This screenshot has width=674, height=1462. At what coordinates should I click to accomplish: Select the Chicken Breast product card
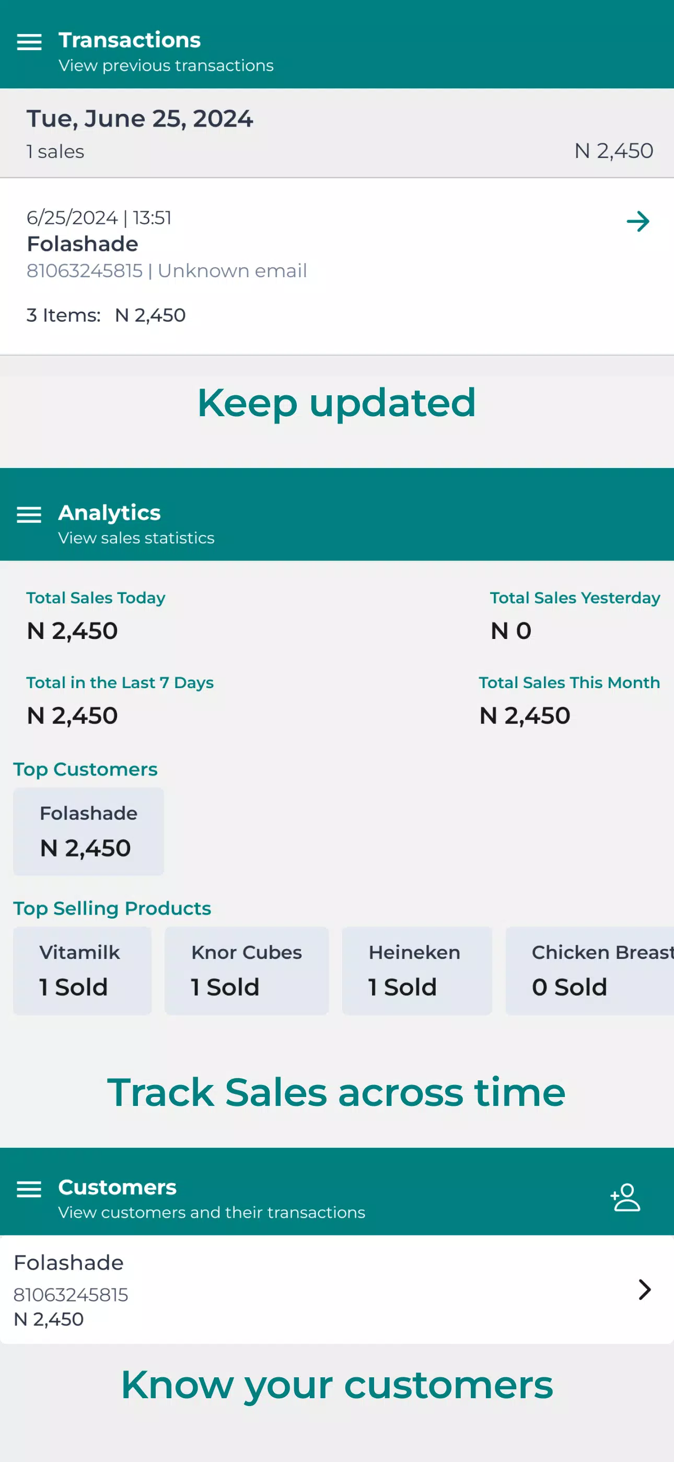tap(589, 970)
